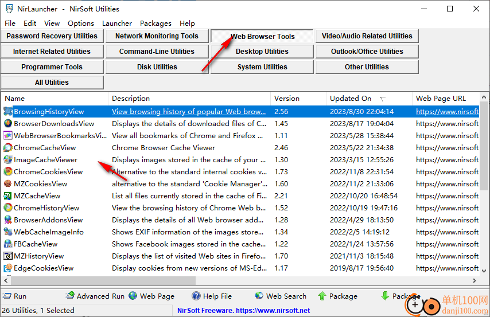The width and height of the screenshot is (490, 317).
Task: Open the View menu
Action: click(x=52, y=24)
